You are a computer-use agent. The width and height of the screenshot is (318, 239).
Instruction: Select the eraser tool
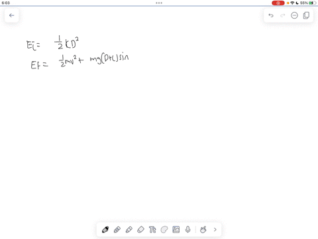[140, 230]
